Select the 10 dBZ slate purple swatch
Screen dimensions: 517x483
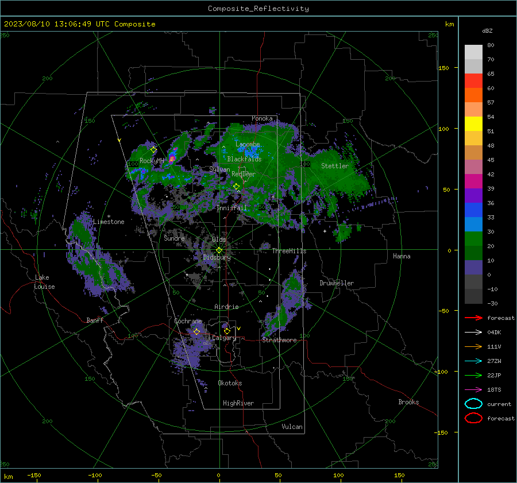(x=473, y=268)
